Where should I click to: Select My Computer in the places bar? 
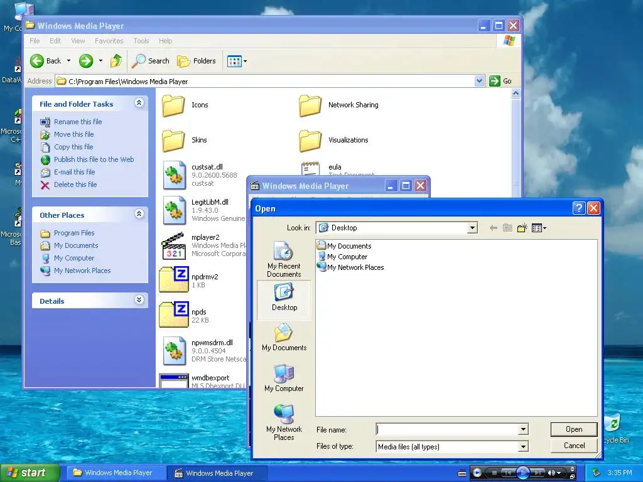click(x=284, y=378)
